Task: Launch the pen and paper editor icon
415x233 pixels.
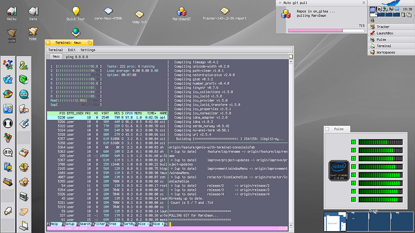Action: 23,123
